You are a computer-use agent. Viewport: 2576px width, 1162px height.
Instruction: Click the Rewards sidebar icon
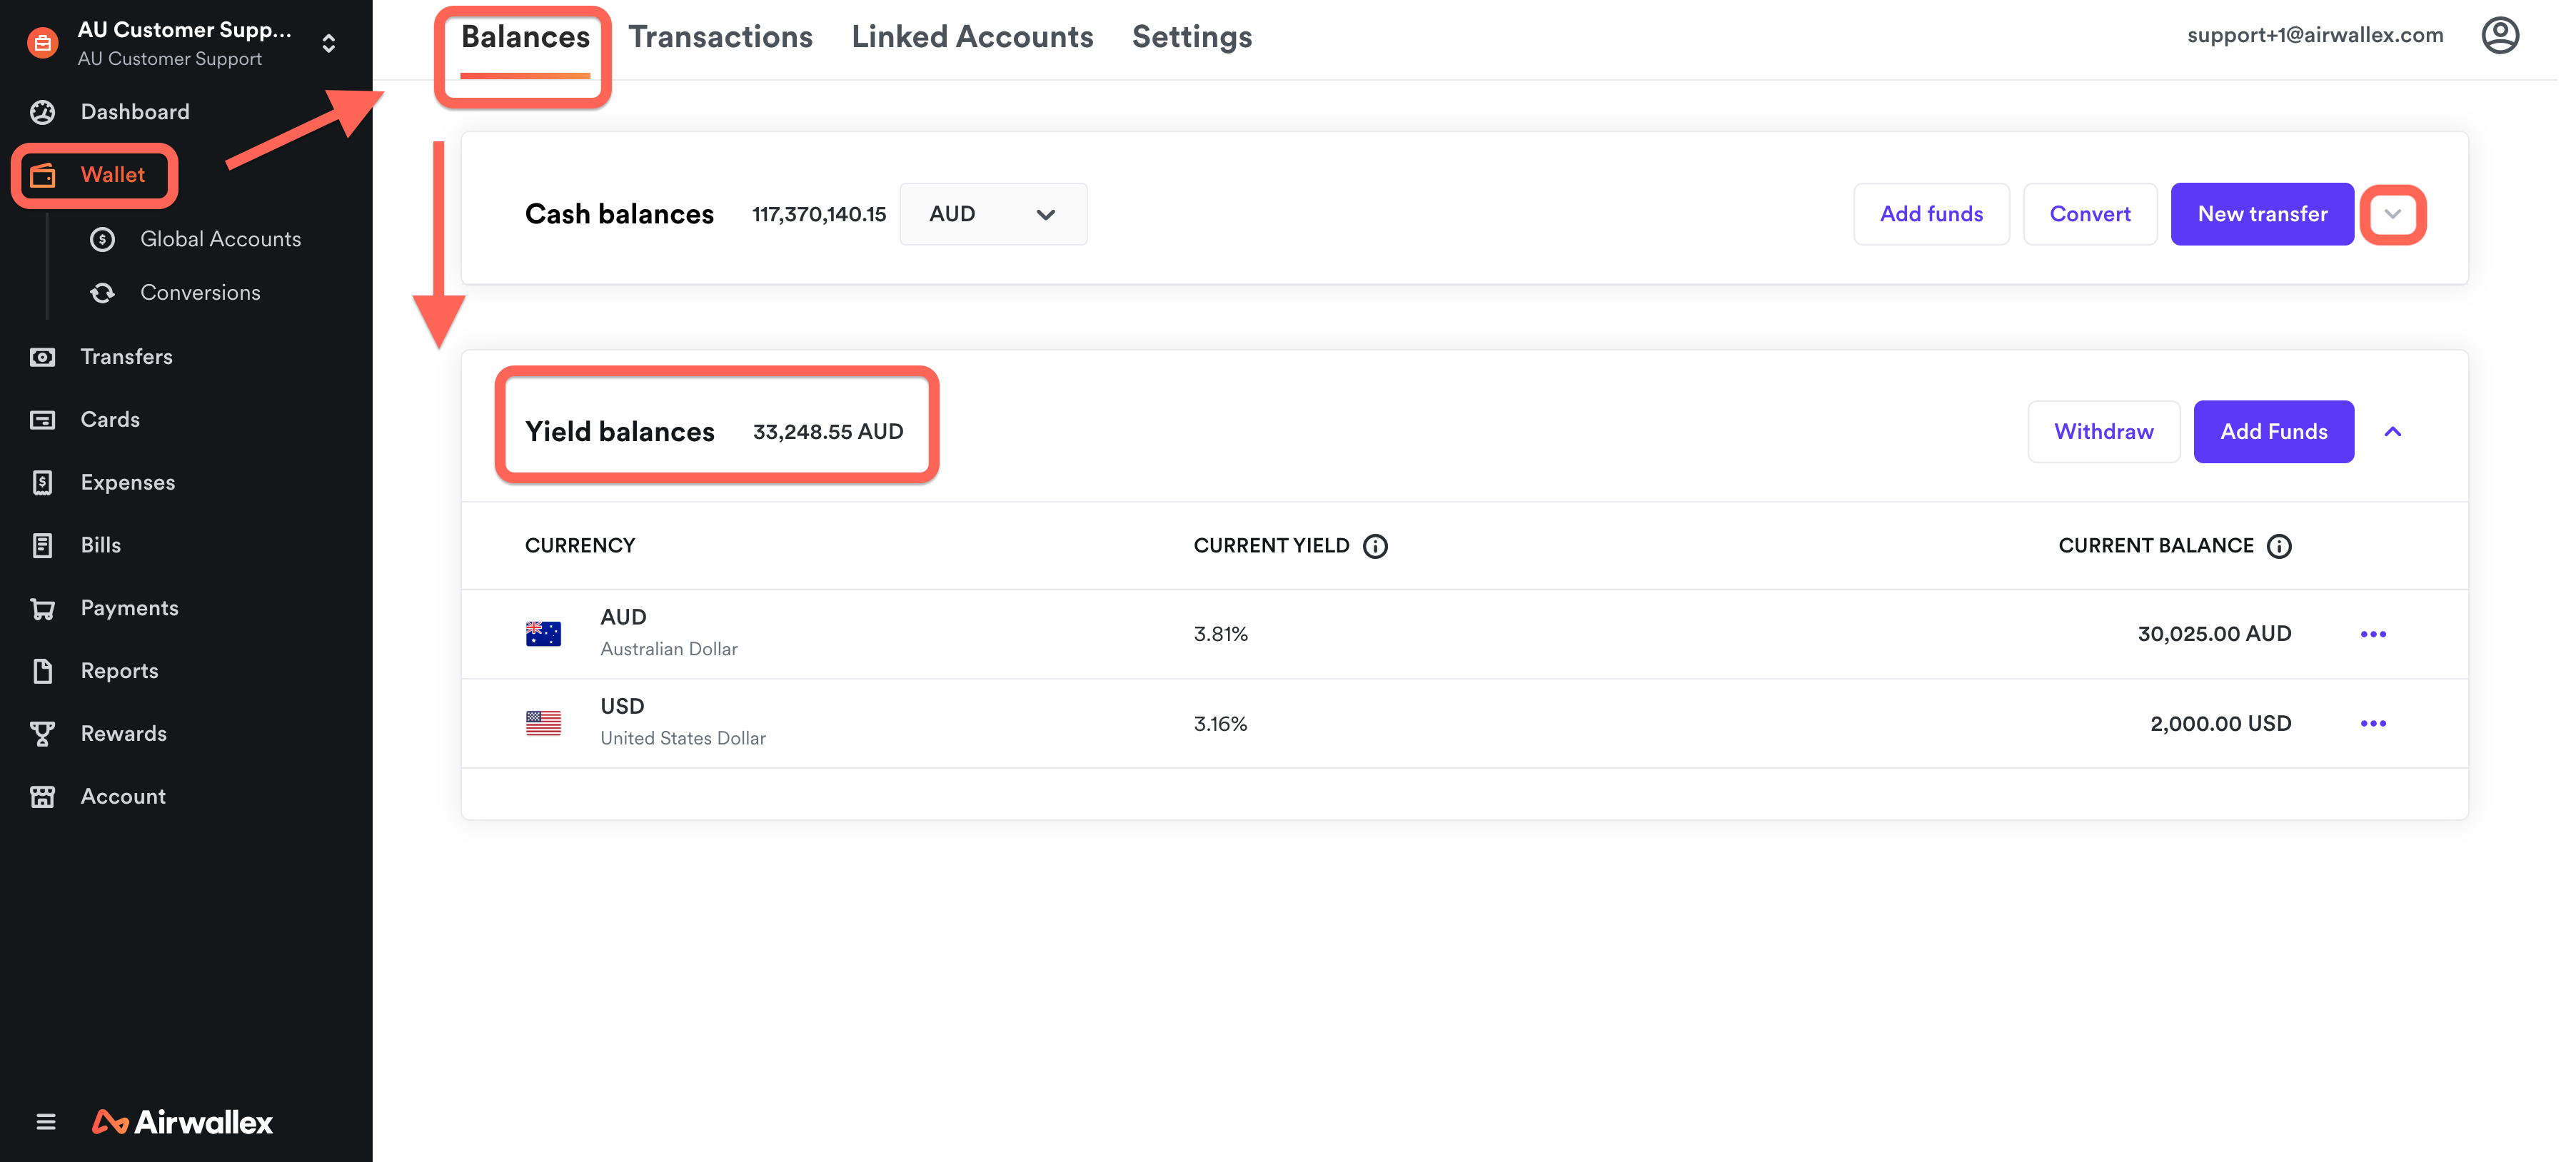(x=44, y=734)
